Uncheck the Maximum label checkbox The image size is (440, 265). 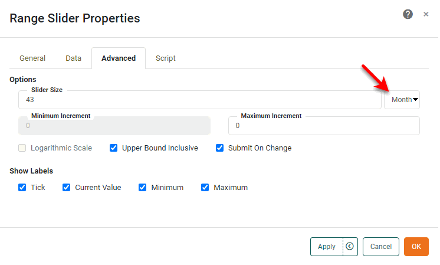[205, 188]
